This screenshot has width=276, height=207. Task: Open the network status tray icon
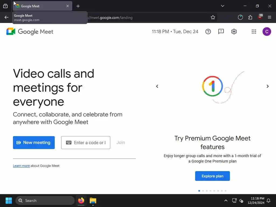234,201
